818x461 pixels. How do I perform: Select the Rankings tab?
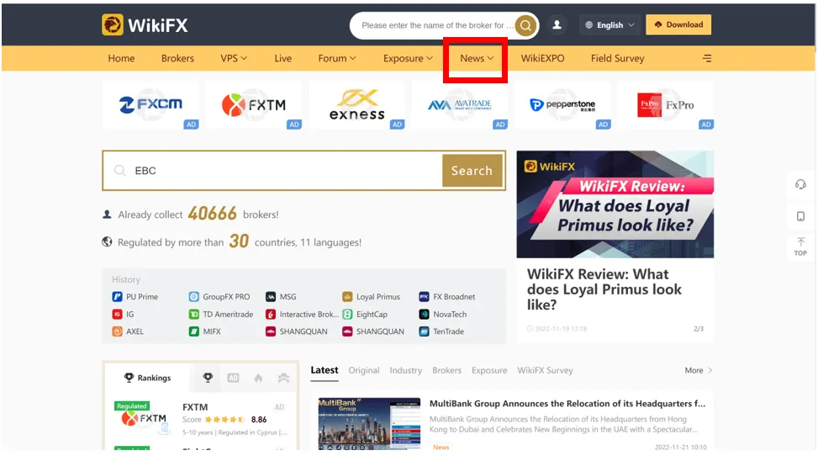coord(147,378)
